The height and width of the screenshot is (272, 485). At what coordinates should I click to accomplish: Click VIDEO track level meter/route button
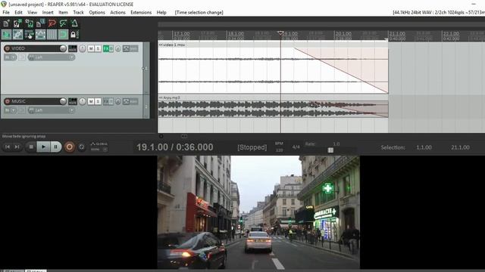tap(73, 48)
